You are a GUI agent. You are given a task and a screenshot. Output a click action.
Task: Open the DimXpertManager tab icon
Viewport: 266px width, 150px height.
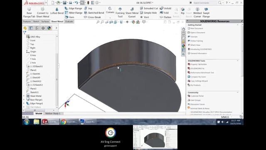(x=43, y=28)
